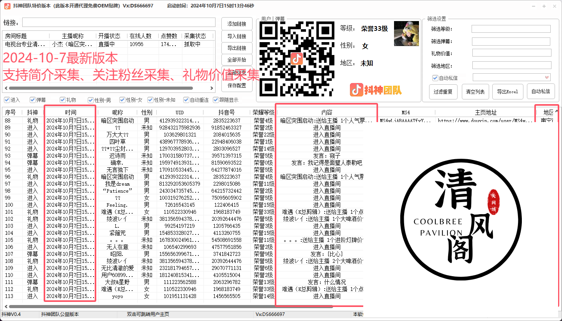Click the 主页地址 column header
This screenshot has height=321, width=562.
tap(486, 112)
